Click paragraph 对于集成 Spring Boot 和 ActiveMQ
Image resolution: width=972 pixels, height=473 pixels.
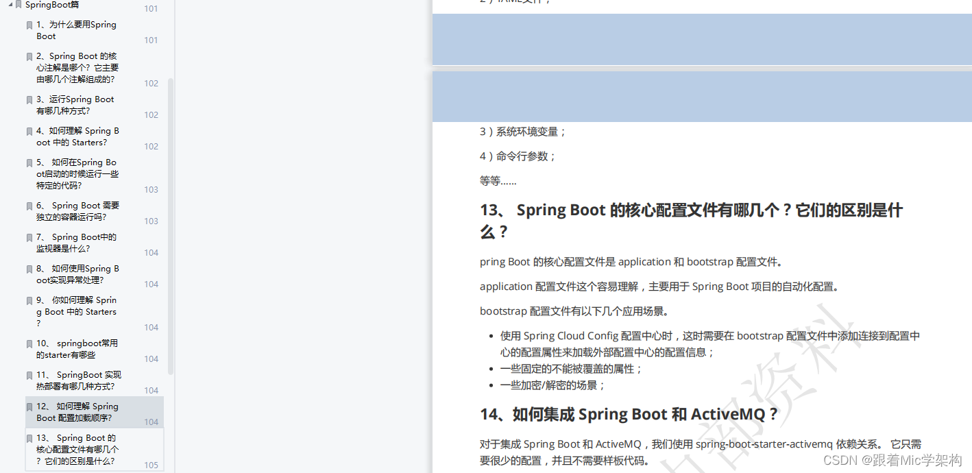pyautogui.click(x=701, y=452)
